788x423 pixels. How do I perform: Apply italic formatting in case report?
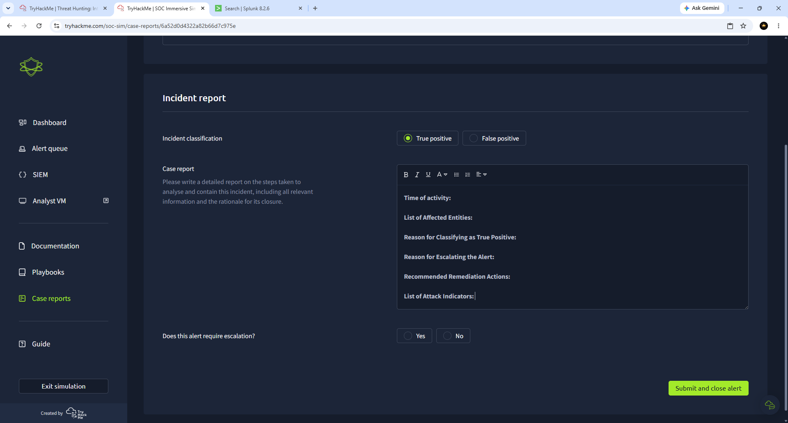(417, 175)
